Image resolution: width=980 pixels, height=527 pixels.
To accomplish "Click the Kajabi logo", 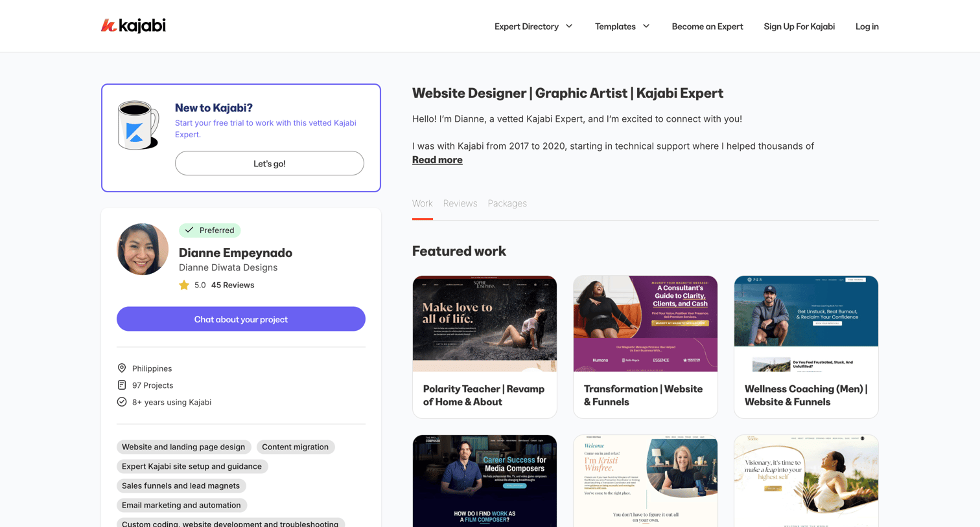I will [x=134, y=26].
